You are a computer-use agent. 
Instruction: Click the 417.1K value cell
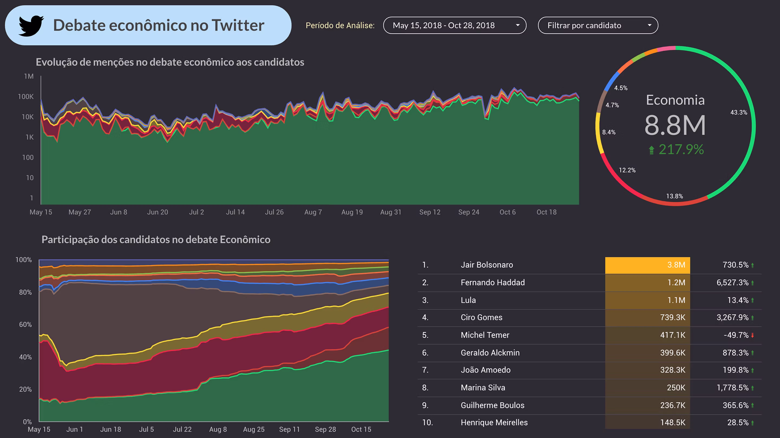pyautogui.click(x=647, y=335)
